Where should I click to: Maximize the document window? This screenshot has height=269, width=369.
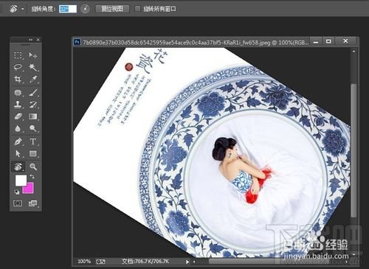pos(328,41)
